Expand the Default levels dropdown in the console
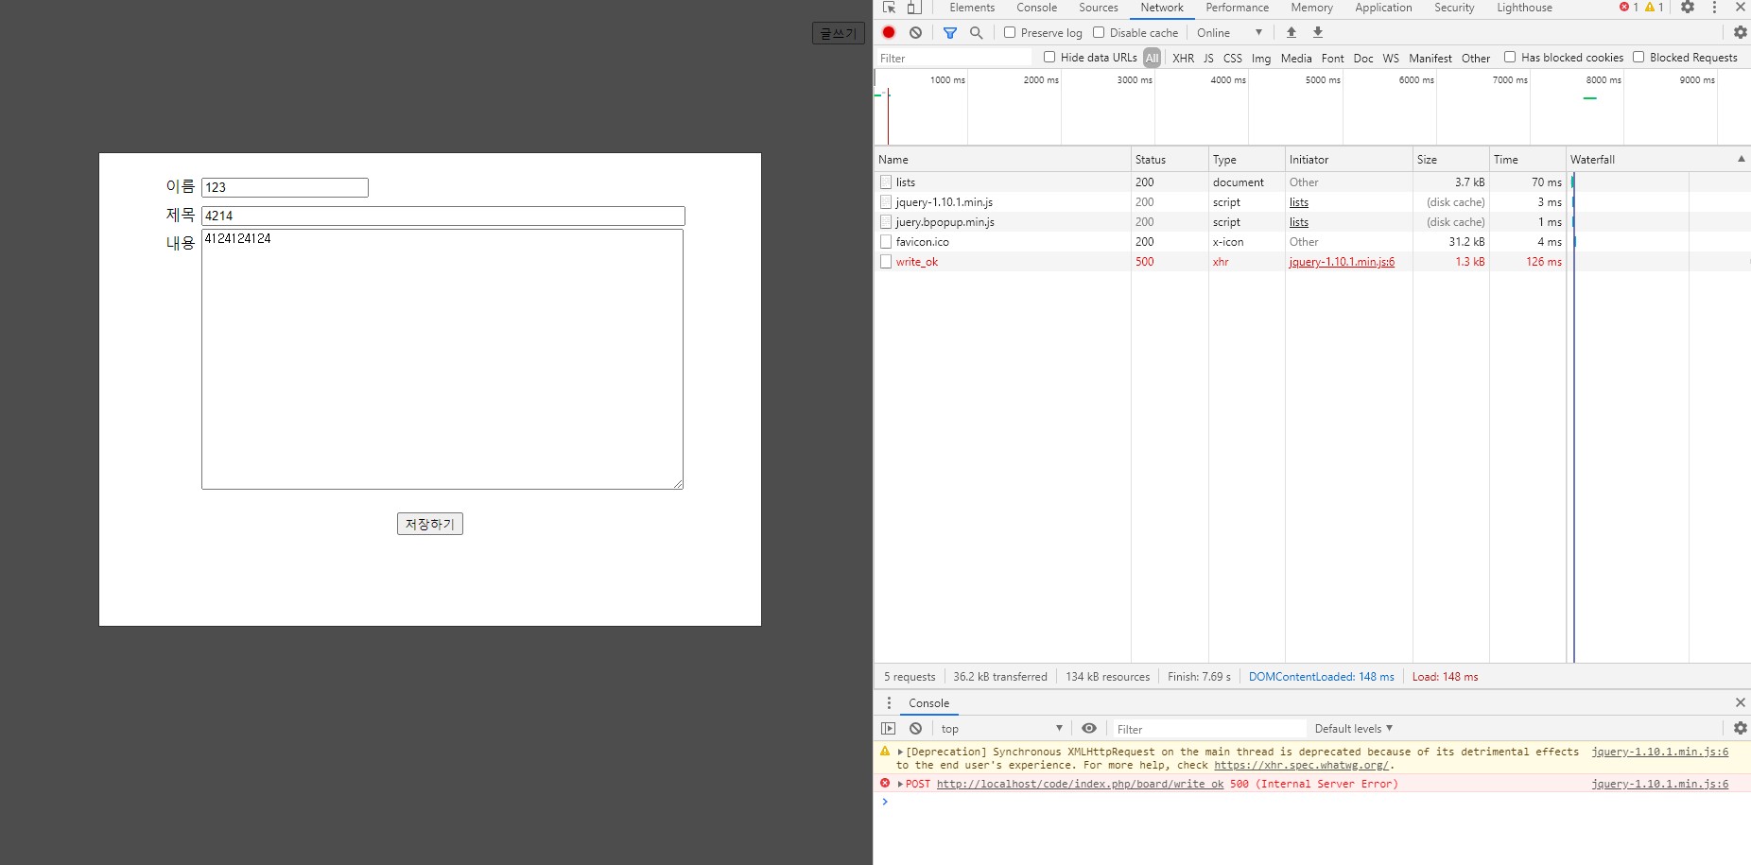Screen dimensions: 1751x865 coord(1353,729)
